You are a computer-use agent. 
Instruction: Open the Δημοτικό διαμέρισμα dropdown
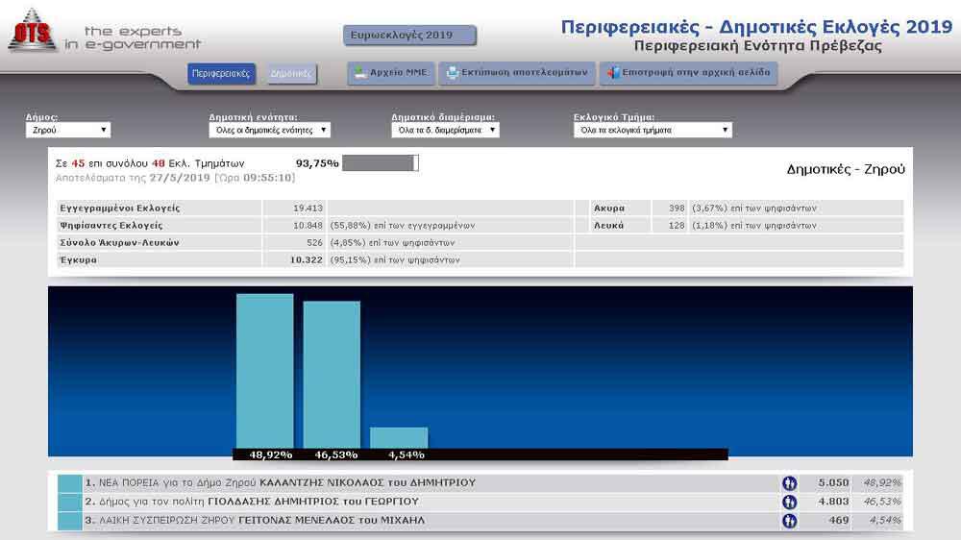(x=445, y=130)
